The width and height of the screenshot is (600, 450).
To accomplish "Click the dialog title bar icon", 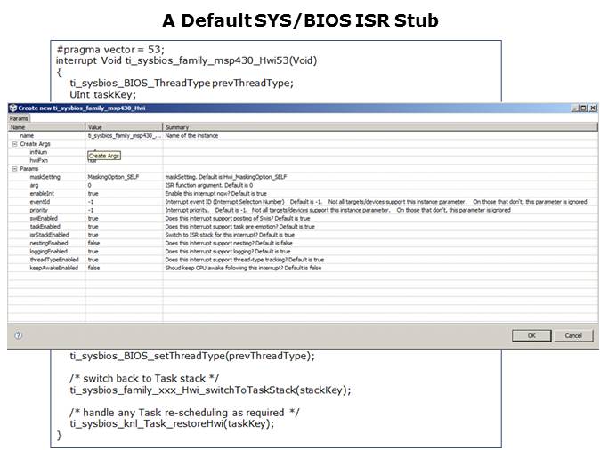I will (13, 108).
